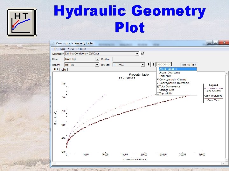This screenshot has width=229, height=171.
Task: Enable Storage Area checkbox
Action: [158, 90]
